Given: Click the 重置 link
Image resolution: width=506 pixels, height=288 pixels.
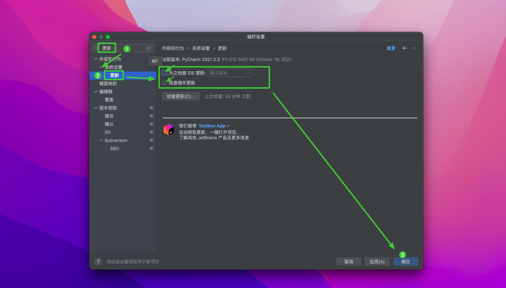Looking at the screenshot, I should [x=391, y=48].
